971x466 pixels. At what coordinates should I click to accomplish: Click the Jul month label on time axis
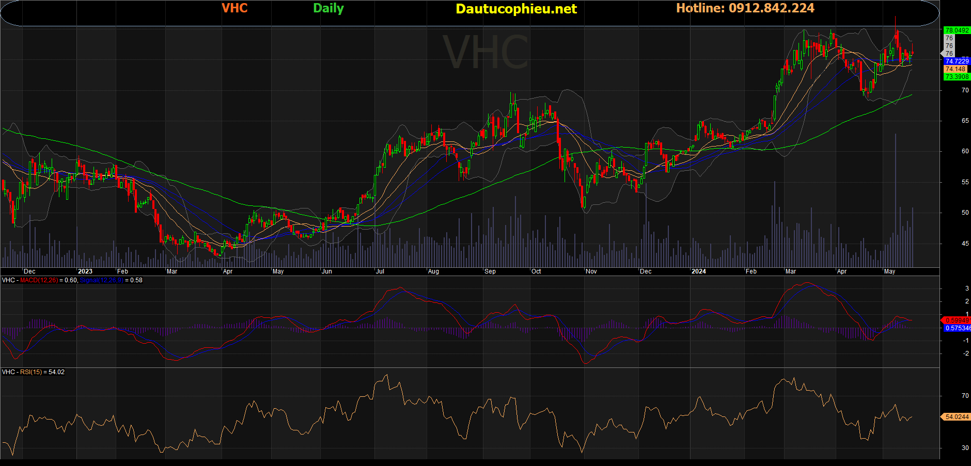point(380,271)
